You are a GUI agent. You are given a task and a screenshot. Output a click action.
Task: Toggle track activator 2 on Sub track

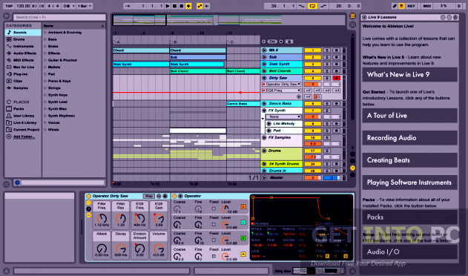pyautogui.click(x=312, y=57)
